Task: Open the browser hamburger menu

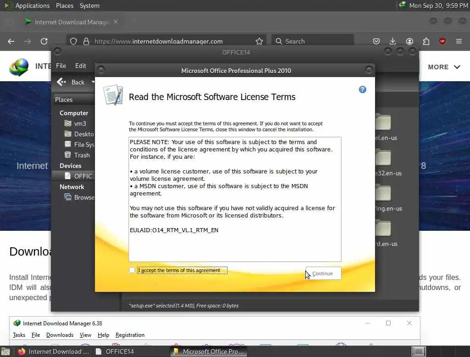Action: pyautogui.click(x=459, y=41)
